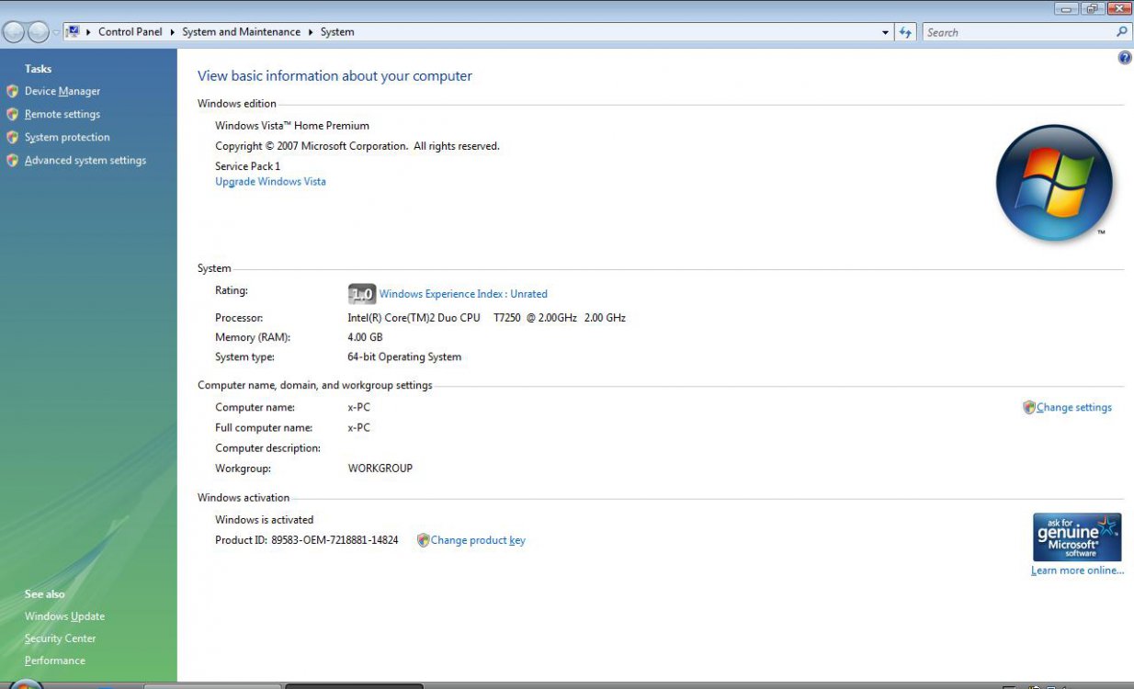Click the Windows Vista logo orb image
The image size is (1134, 689).
1055,183
